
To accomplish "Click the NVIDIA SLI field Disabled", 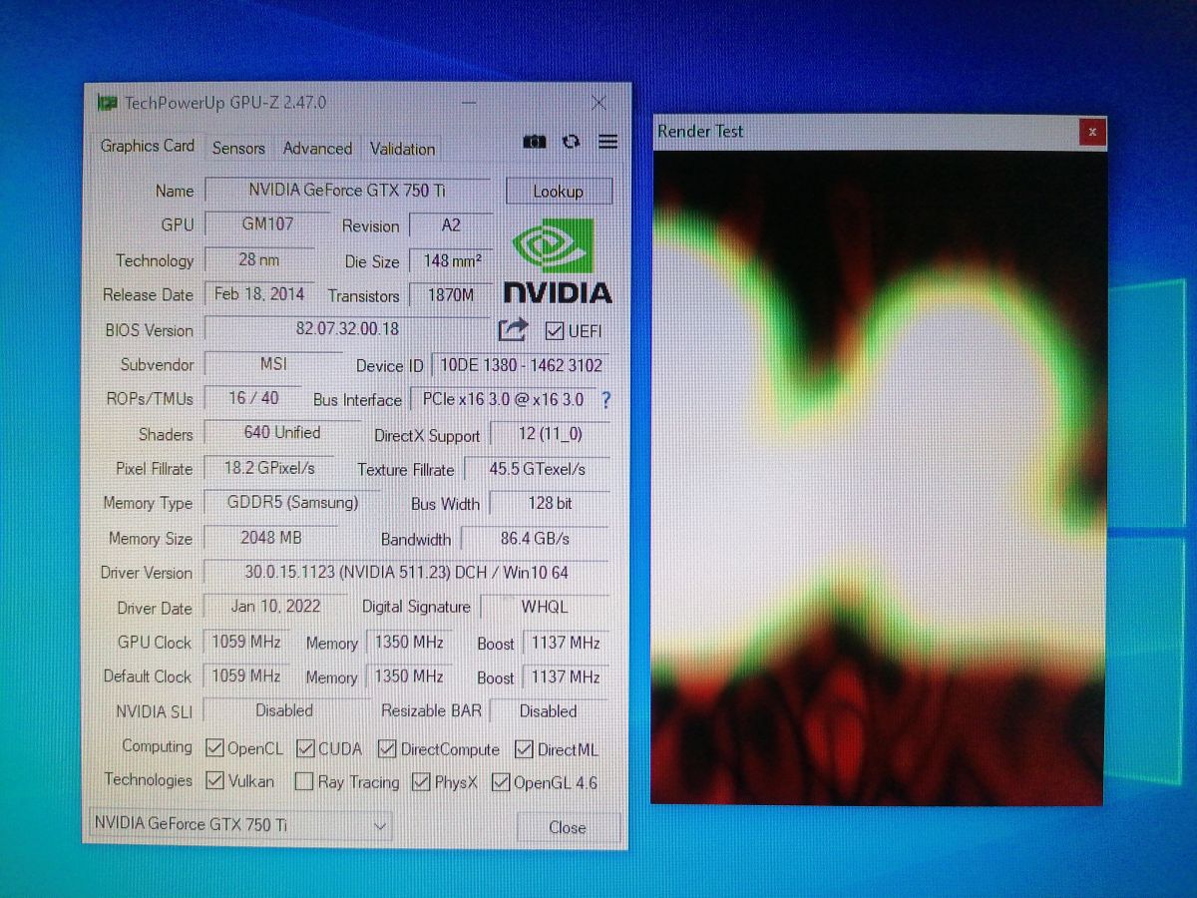I will tap(284, 710).
